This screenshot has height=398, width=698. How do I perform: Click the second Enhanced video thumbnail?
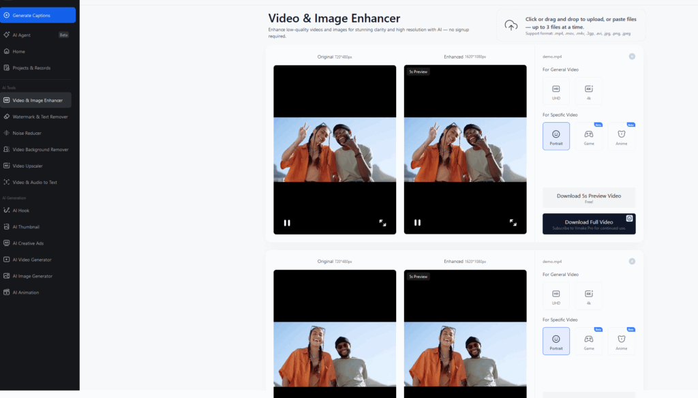pos(465,334)
